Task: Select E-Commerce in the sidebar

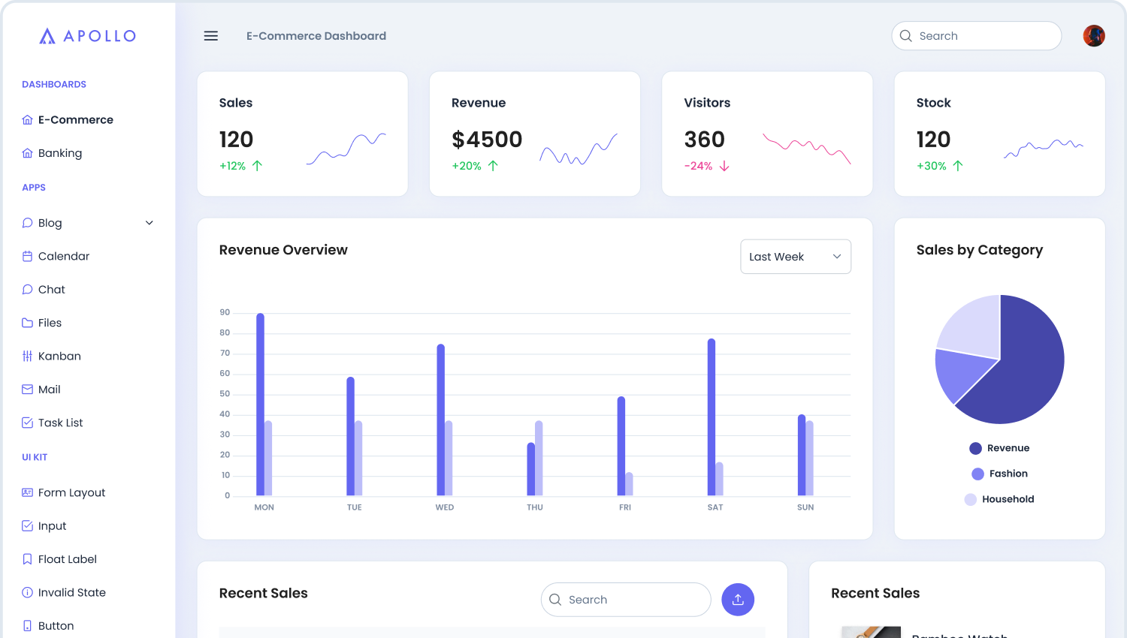Action: [x=75, y=120]
